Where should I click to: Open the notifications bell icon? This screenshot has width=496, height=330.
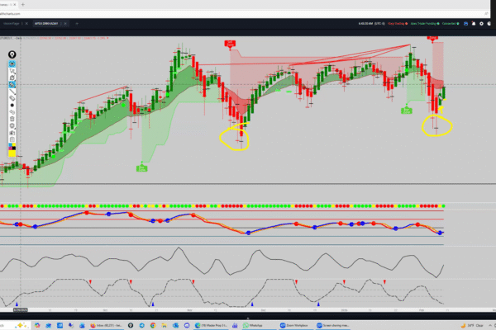pos(475,25)
